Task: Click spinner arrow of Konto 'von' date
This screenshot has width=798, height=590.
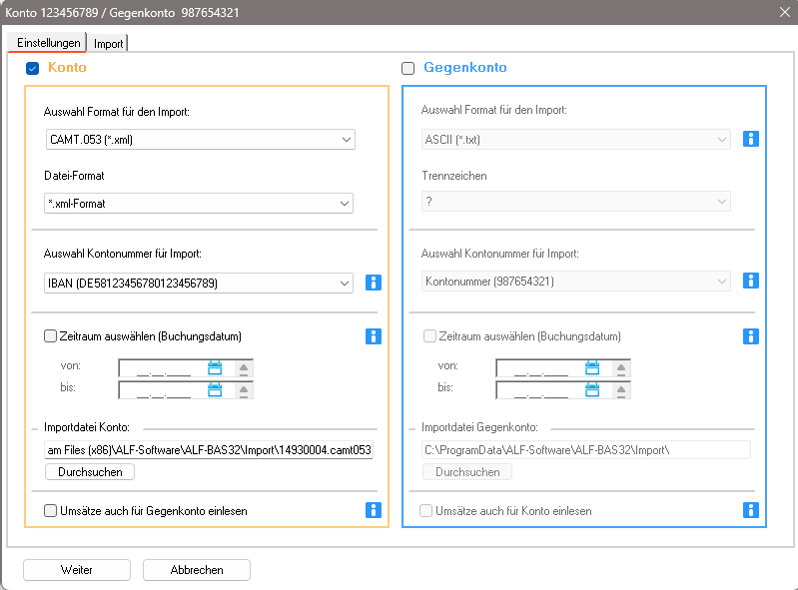Action: 244,368
